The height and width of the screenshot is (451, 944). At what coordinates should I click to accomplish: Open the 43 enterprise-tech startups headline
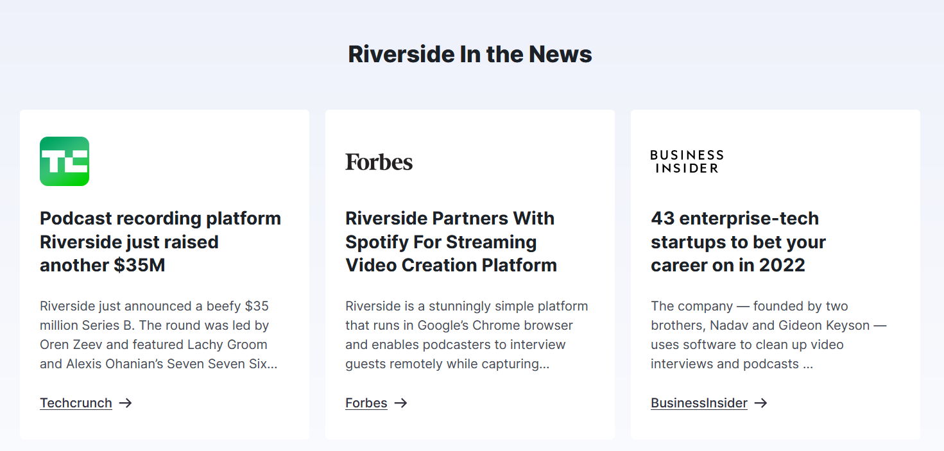tap(738, 242)
